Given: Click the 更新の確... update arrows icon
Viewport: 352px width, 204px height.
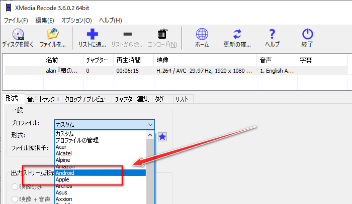Looking at the screenshot, I should coord(237,34).
